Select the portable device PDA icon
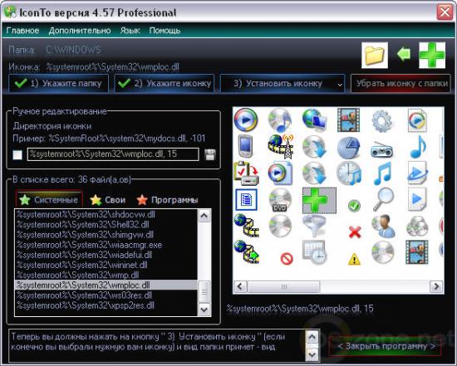 245,146
